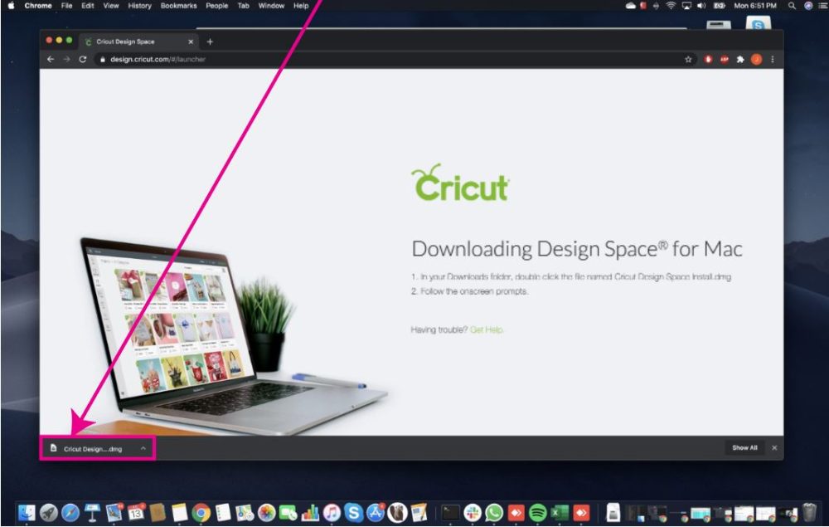This screenshot has width=829, height=527.
Task: Click the battery status icon
Action: 719,6
